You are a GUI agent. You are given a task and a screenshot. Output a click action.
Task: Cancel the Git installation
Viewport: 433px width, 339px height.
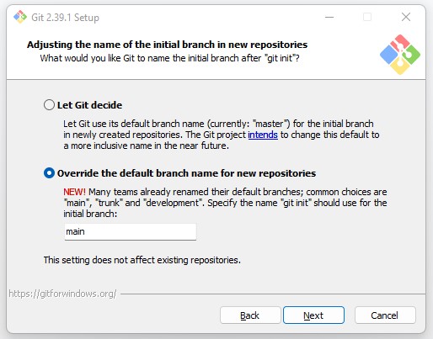click(385, 315)
